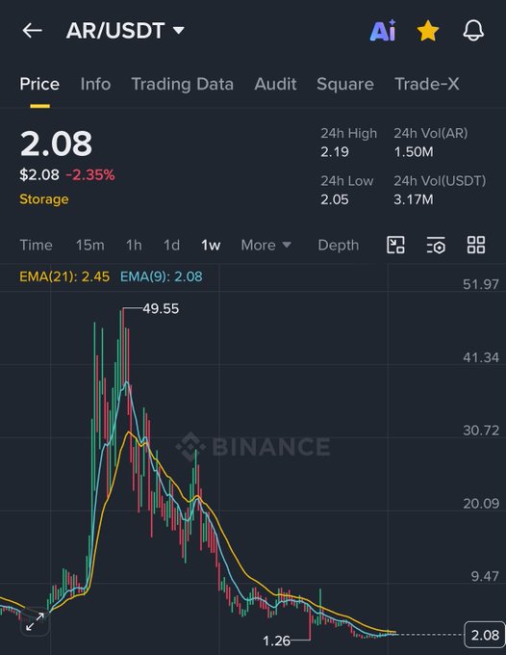Tap the 24h Vol(USDT) value 3.17M

tap(414, 199)
